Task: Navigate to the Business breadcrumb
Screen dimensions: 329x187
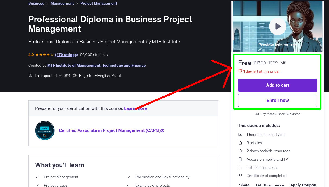Action: coord(36,3)
